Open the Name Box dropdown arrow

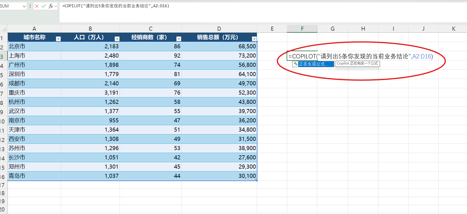(24, 6)
